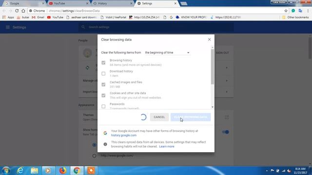
Task: Click the CANCEL button
Action: pyautogui.click(x=159, y=117)
